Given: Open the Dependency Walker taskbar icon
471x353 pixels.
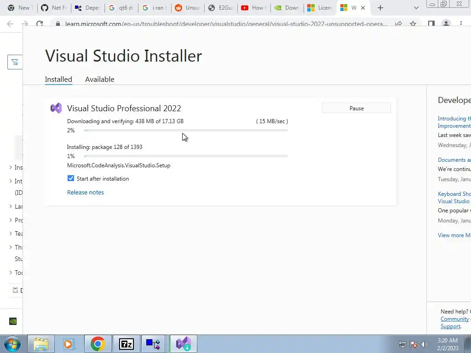Looking at the screenshot, I should point(153,344).
